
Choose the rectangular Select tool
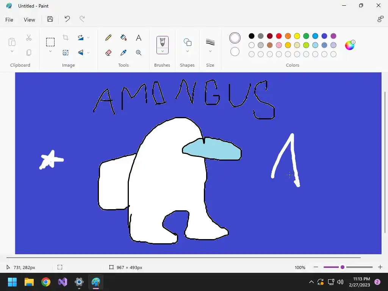[50, 42]
